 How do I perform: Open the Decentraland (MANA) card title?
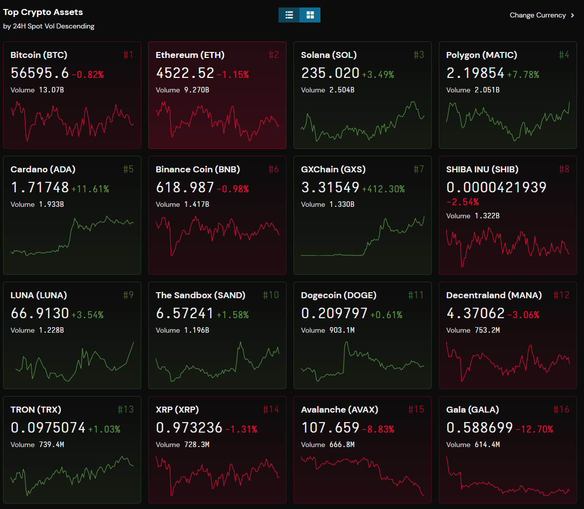494,296
